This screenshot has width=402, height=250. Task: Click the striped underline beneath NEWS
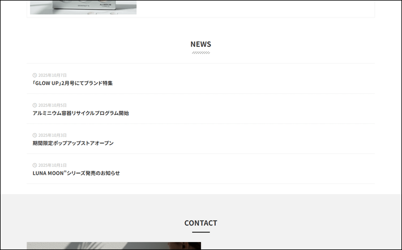click(x=200, y=53)
